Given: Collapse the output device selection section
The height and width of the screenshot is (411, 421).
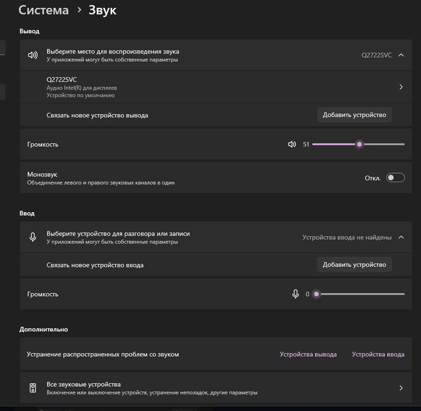Looking at the screenshot, I should 401,55.
